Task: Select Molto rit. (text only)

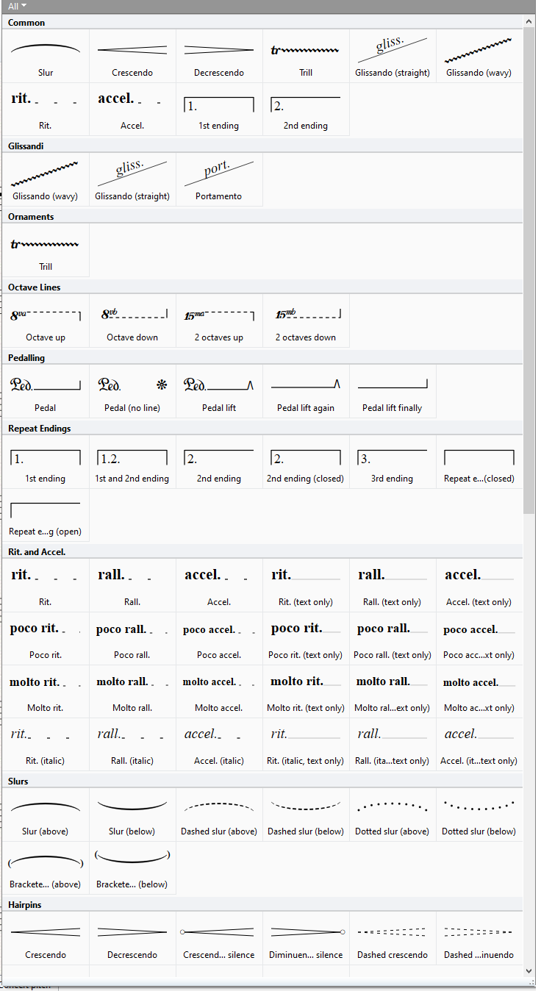Action: point(306,691)
